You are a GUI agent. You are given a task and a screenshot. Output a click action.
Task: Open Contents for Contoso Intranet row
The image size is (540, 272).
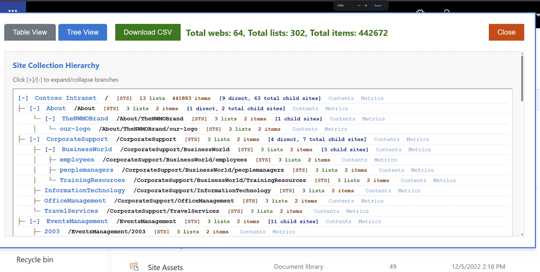point(341,99)
